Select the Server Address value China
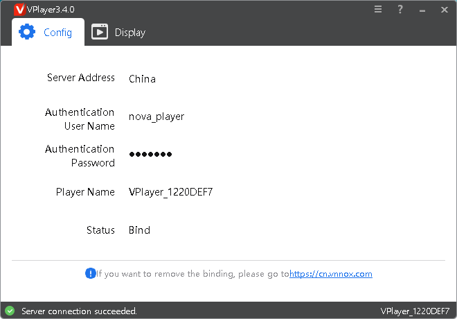Screen dimensions: 457x319 (142, 79)
